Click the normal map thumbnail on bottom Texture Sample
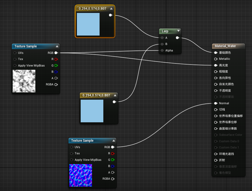 81,175
